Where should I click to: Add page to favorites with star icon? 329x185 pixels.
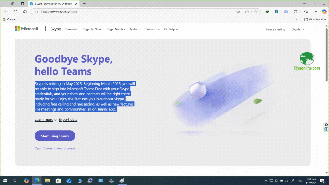(x=256, y=12)
